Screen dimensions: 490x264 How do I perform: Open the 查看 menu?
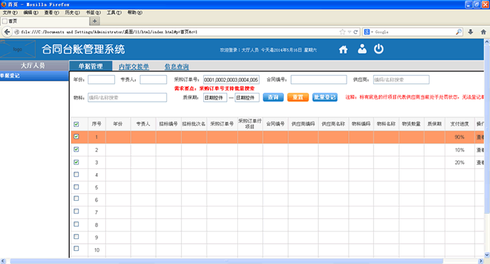52,13
